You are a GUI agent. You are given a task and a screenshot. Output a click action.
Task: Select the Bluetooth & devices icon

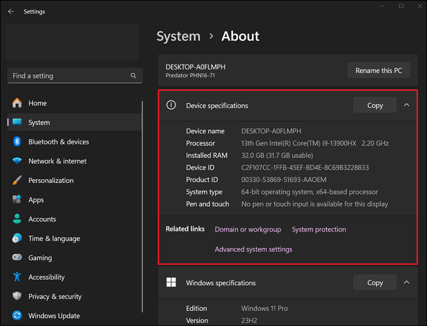coord(17,142)
